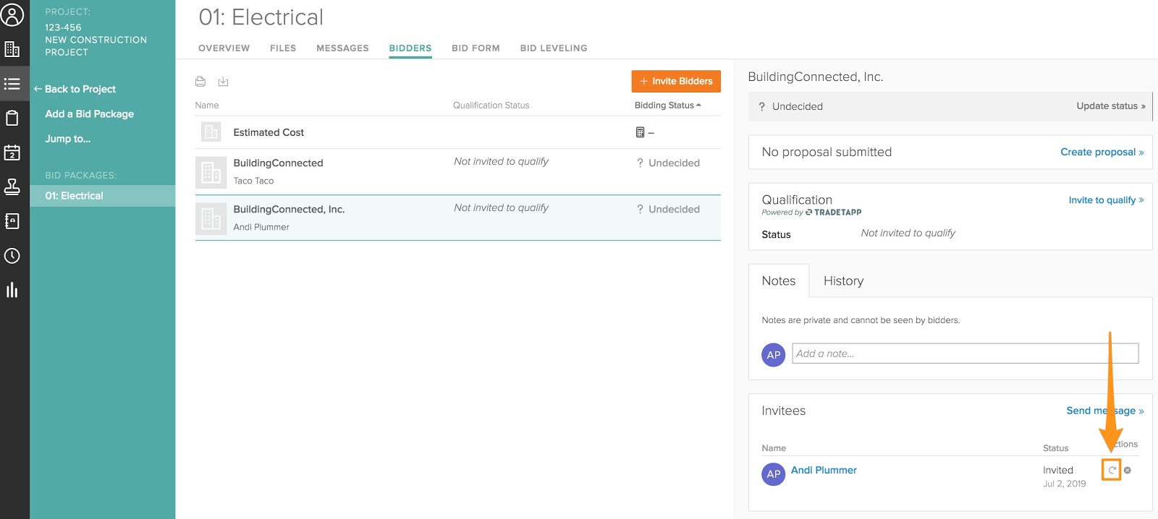Click the download export icon above bidders
Screen dimensions: 1158x519
pos(223,82)
